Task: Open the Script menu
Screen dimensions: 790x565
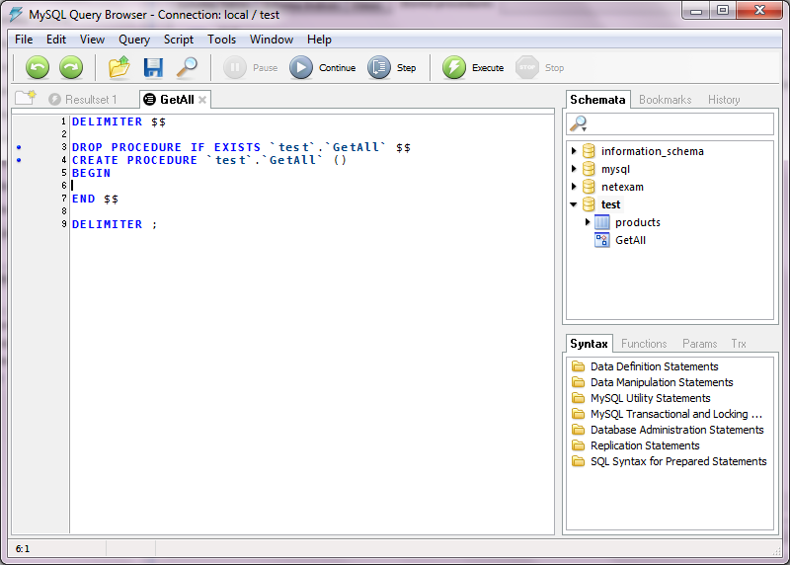Action: (179, 40)
